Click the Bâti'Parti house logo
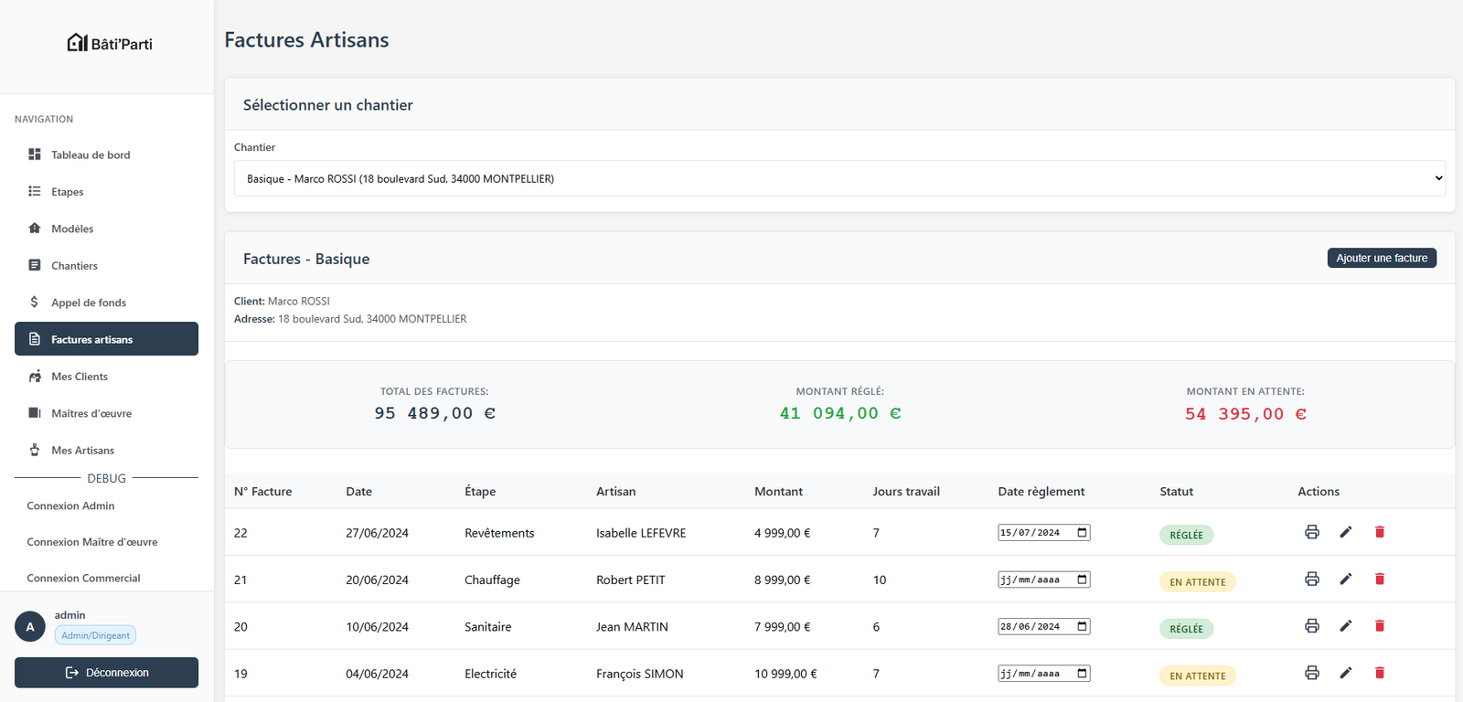The image size is (1463, 702). tap(78, 43)
